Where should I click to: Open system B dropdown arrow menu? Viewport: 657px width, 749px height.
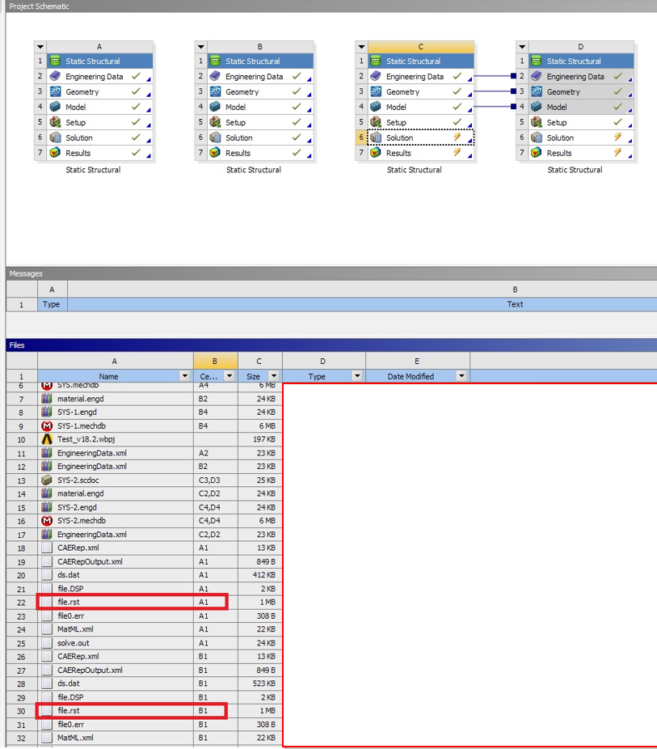point(201,47)
